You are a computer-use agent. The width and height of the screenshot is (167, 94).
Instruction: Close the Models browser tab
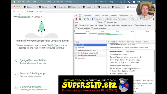94,7
